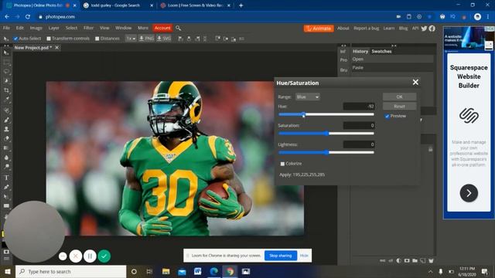Select the Clone Stamp tool

tap(6, 129)
